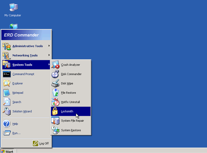Start the Solution Wizard entry
The image size is (207, 153).
pos(26,111)
